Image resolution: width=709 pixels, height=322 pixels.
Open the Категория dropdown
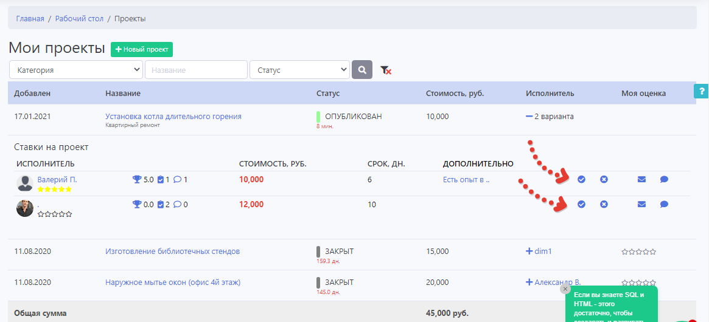(x=76, y=70)
